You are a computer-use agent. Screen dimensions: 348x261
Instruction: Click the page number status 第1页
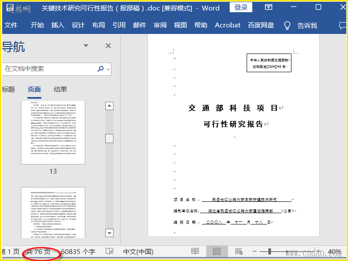[10, 252]
